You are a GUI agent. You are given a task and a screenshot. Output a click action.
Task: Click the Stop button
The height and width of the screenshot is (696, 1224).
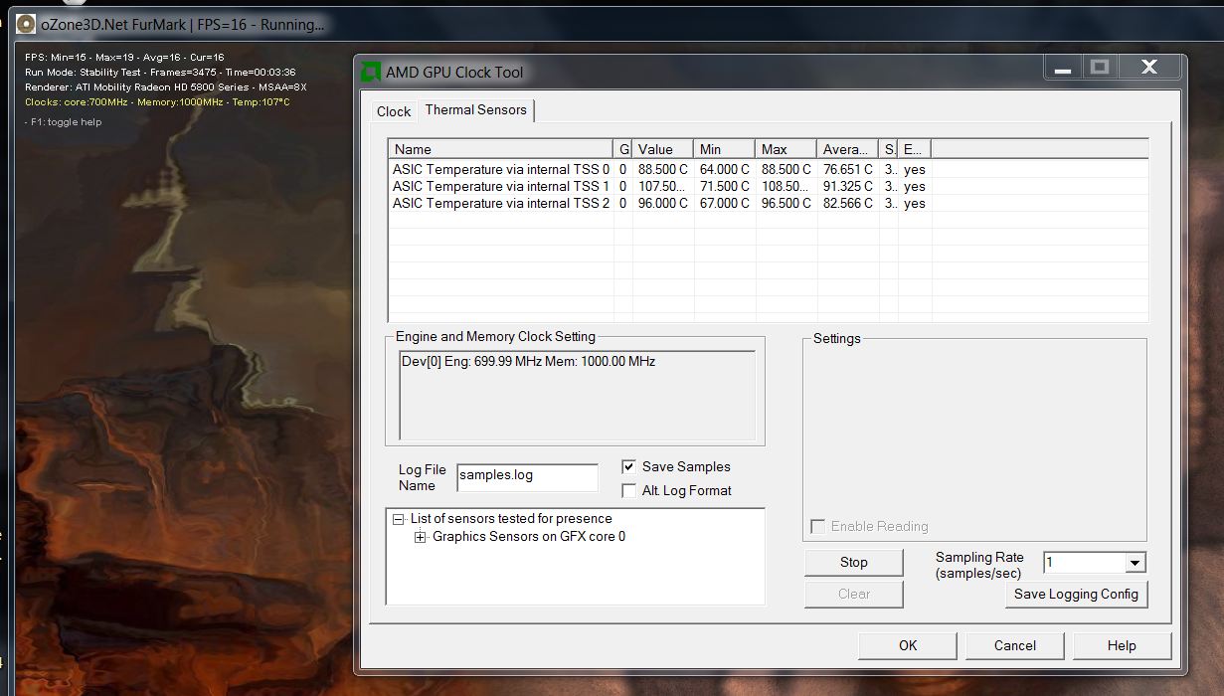854,562
